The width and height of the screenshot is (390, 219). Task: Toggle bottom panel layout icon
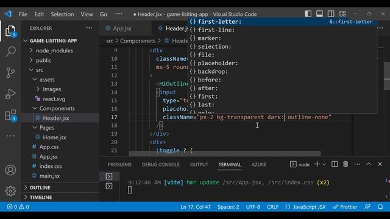pos(319,14)
